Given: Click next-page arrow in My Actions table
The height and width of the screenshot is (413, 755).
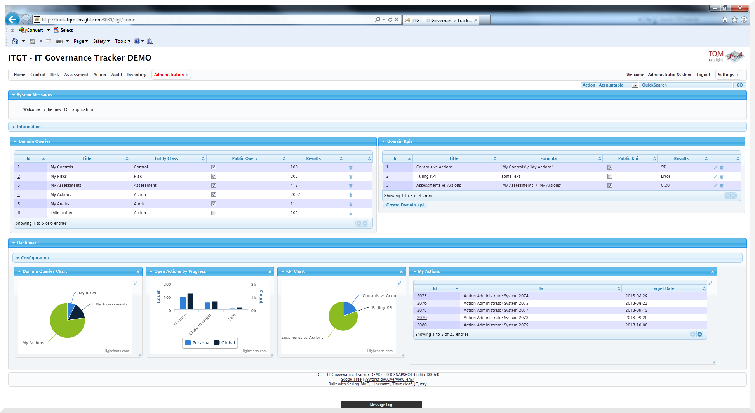Looking at the screenshot, I should 699,334.
